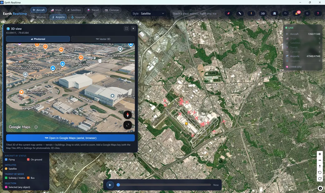The height and width of the screenshot is (193, 325).
Task: Toggle the Satellites layer chip
Action: 74,10
